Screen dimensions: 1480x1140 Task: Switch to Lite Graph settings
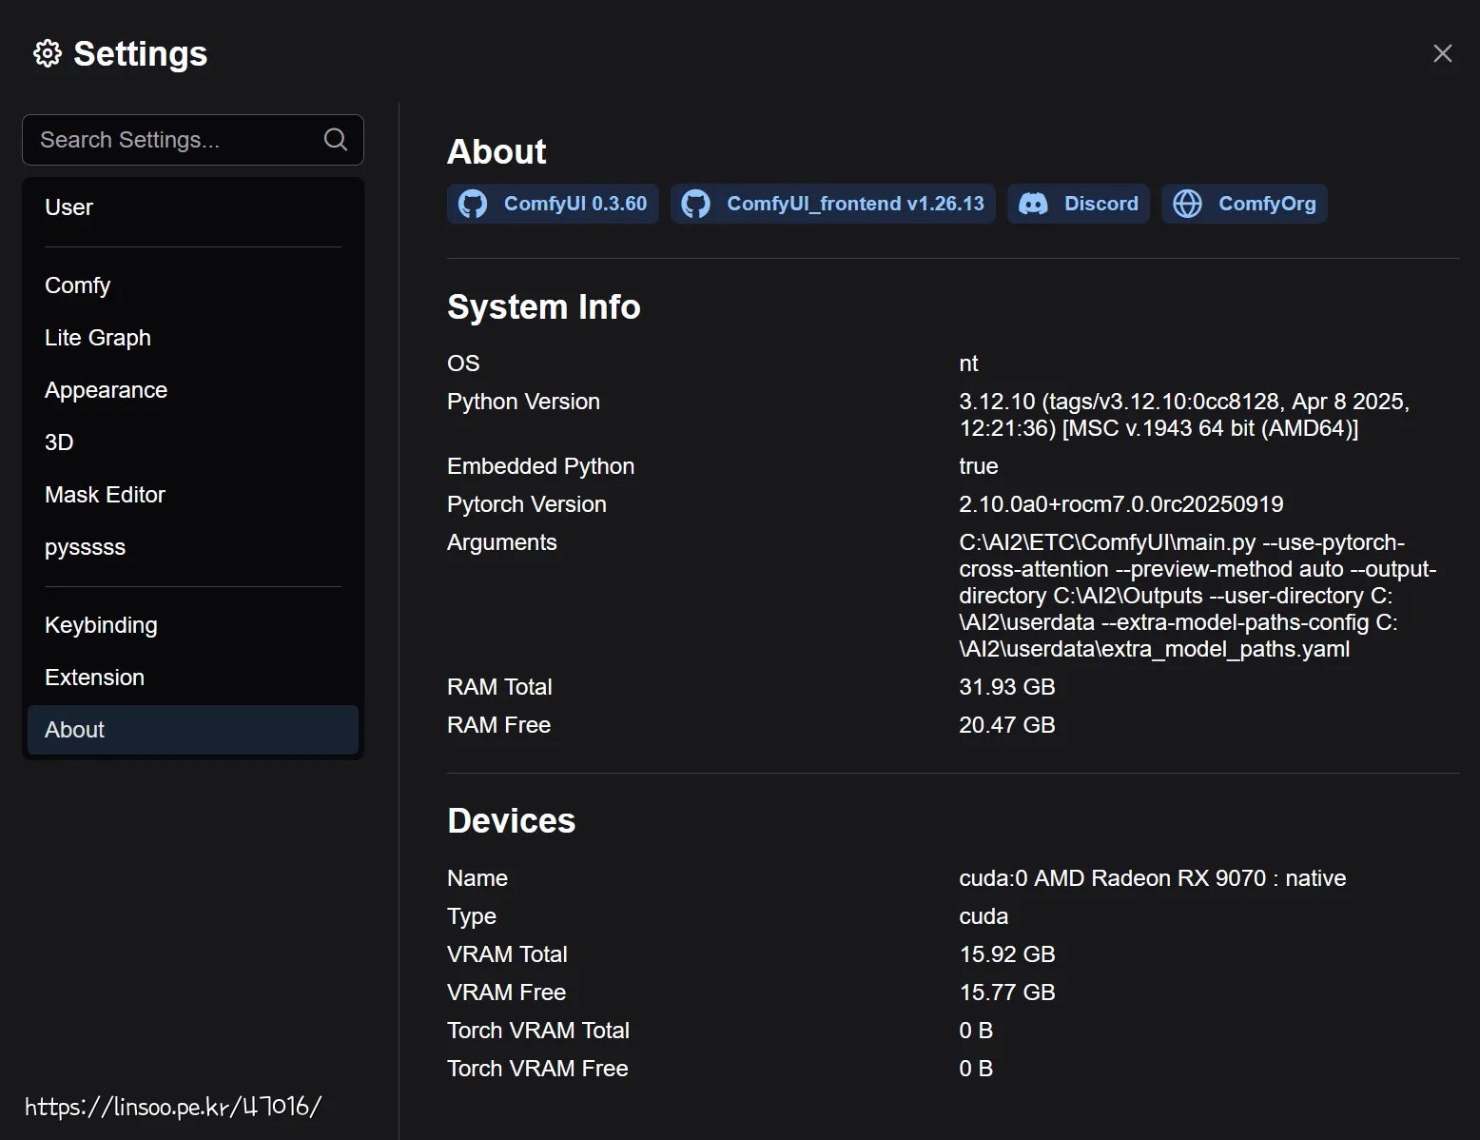(x=193, y=338)
